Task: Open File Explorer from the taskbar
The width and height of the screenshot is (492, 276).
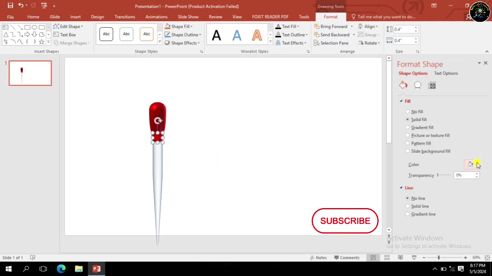Action: (x=79, y=269)
